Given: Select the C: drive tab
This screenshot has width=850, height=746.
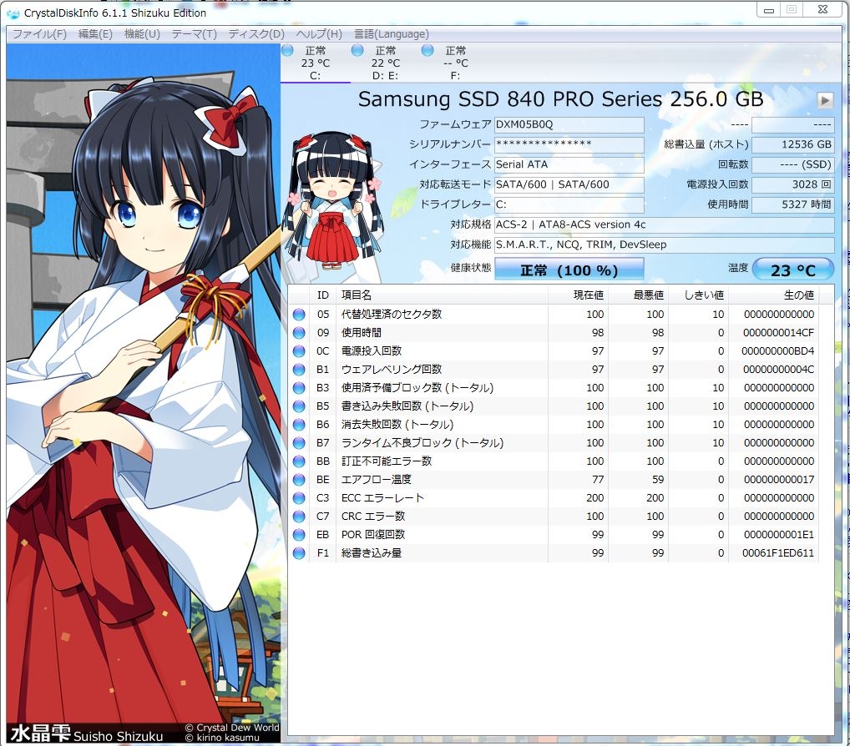Looking at the screenshot, I should coord(316,63).
